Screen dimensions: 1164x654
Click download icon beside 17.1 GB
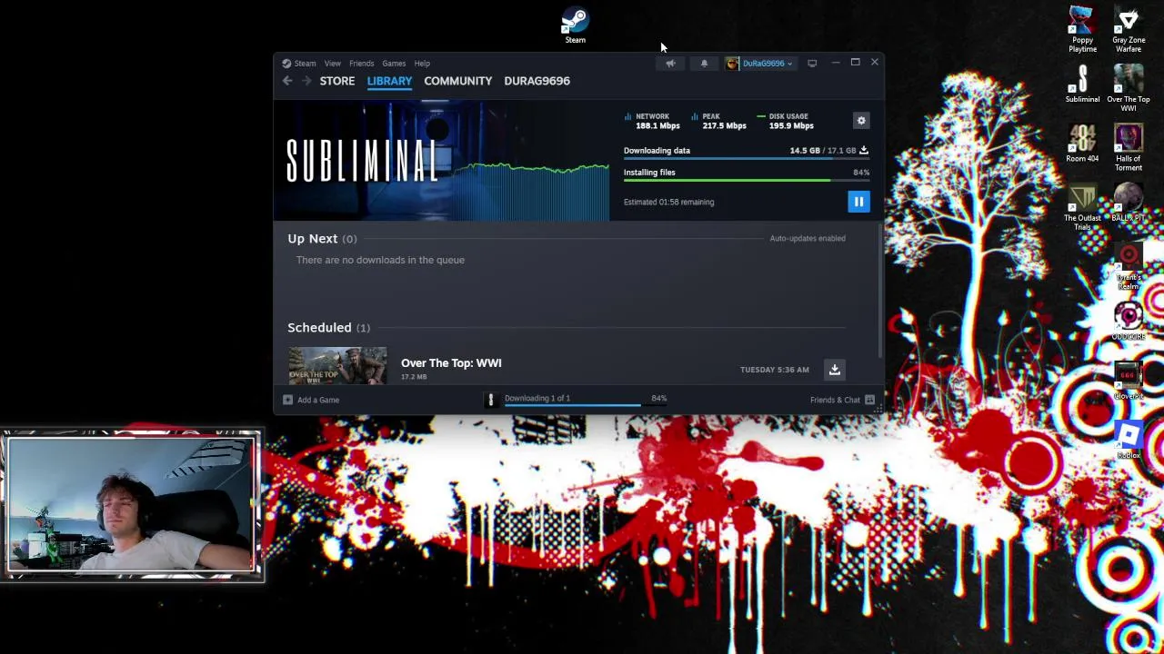[864, 150]
